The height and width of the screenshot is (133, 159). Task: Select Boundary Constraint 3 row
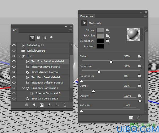pyautogui.click(x=43, y=98)
